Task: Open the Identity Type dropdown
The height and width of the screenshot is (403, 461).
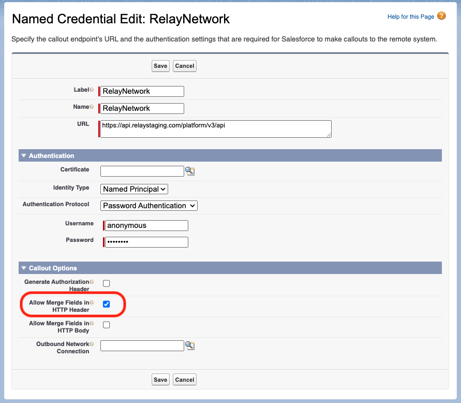Action: point(133,189)
